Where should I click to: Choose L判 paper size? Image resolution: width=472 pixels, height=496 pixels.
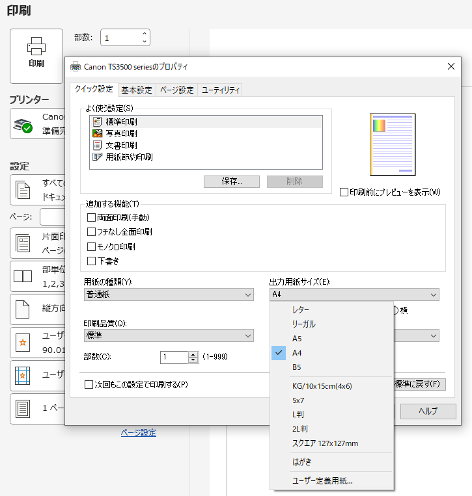click(332, 414)
